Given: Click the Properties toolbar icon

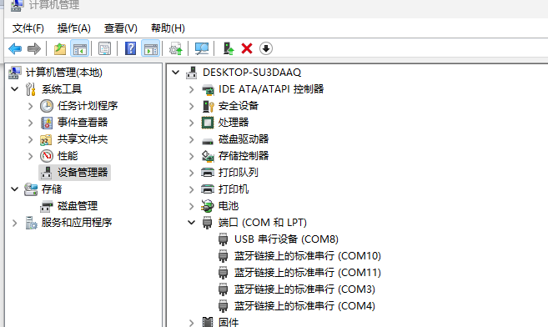Looking at the screenshot, I should [x=104, y=48].
